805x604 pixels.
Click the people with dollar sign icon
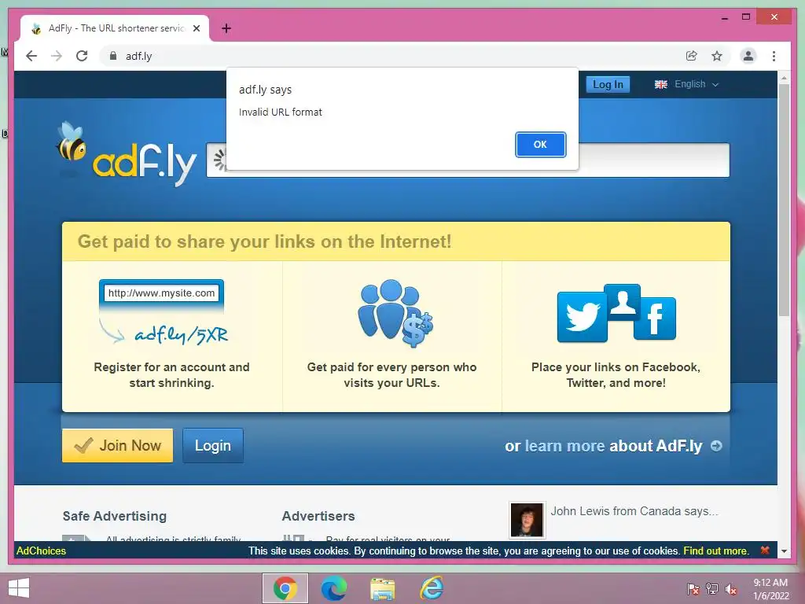(x=395, y=313)
